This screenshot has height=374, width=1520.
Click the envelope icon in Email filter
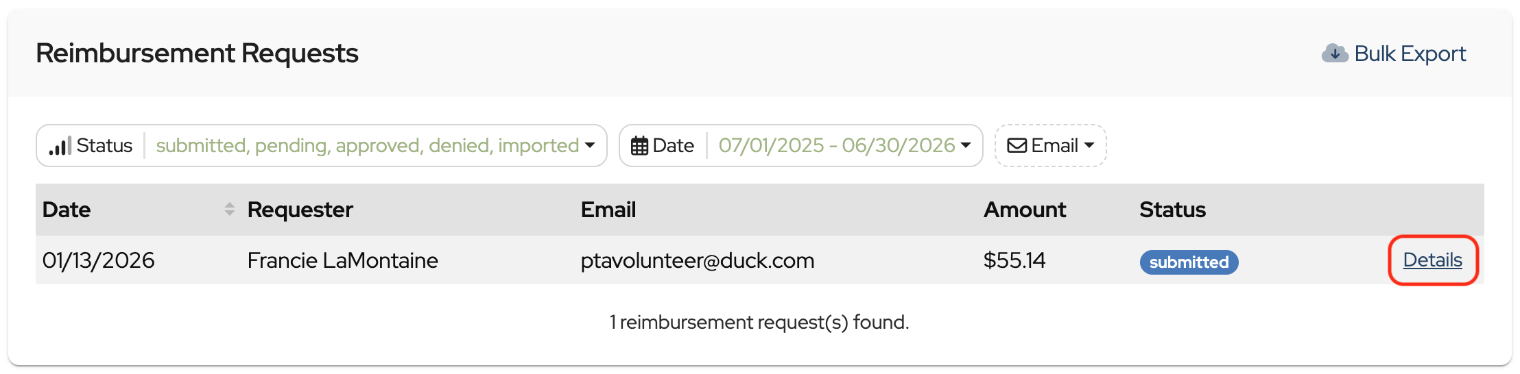pyautogui.click(x=1017, y=146)
